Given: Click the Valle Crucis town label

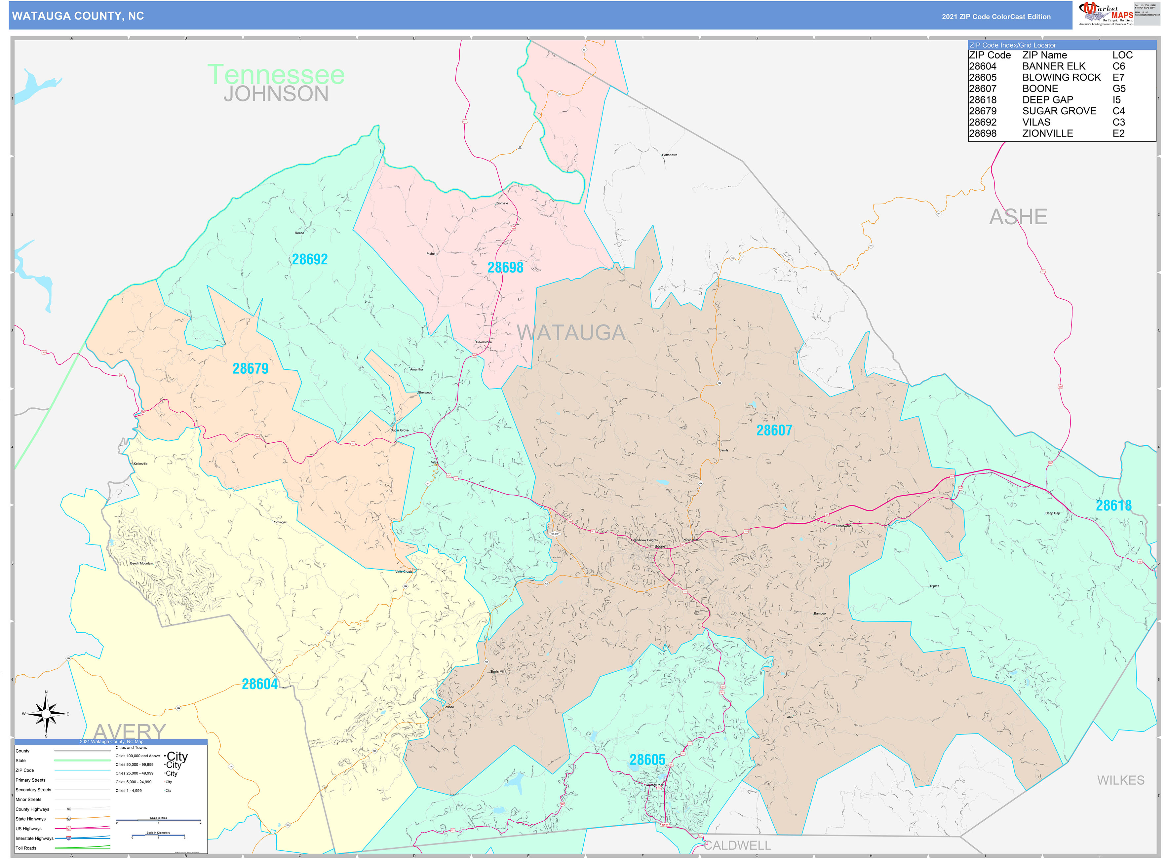Looking at the screenshot, I should pyautogui.click(x=404, y=572).
